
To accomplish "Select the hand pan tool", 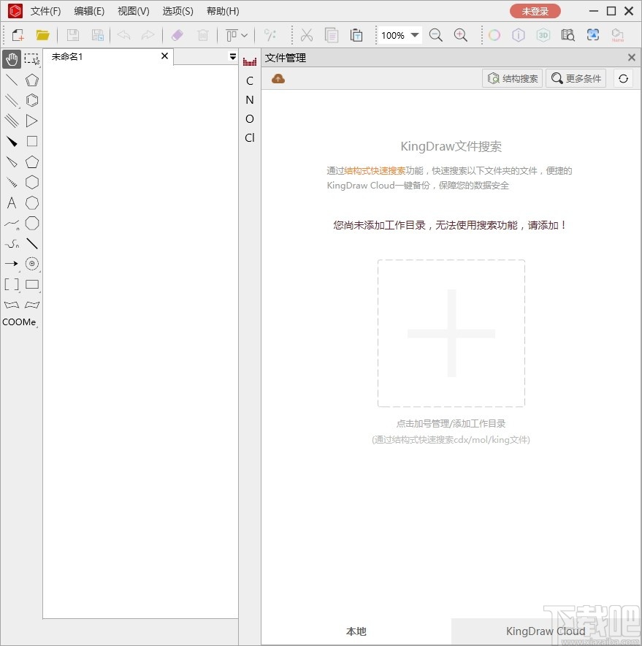I will point(12,59).
